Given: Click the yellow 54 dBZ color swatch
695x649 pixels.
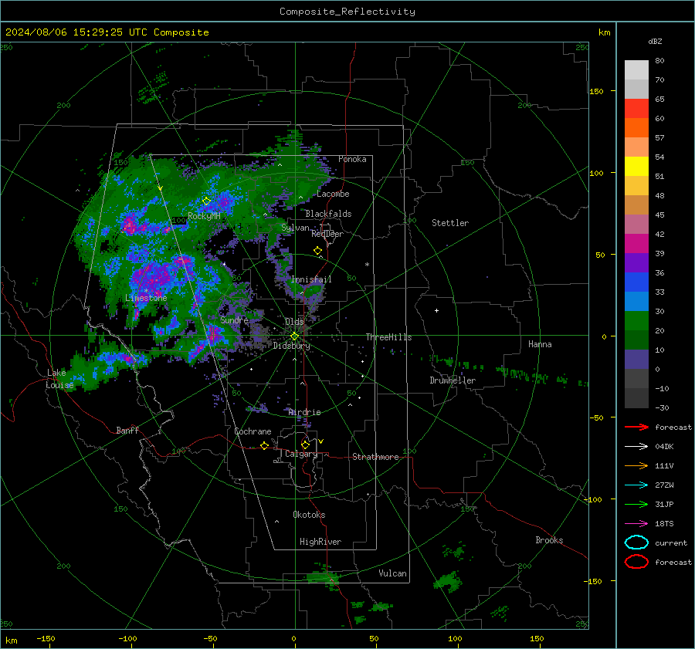Looking at the screenshot, I should [636, 167].
